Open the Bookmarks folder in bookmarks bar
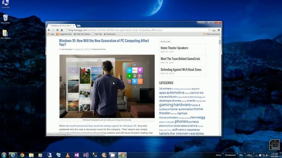This screenshot has height=158, width=282. [x=110, y=34]
